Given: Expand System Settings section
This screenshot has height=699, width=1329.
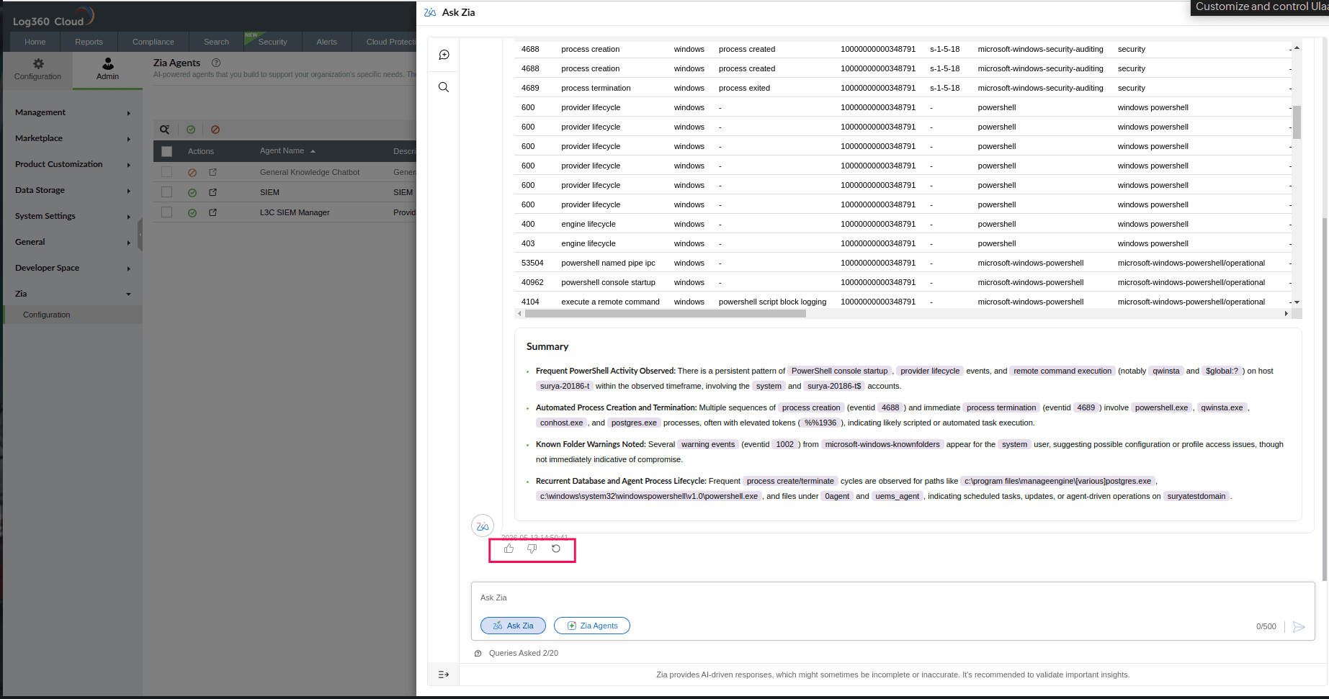Looking at the screenshot, I should pos(72,216).
